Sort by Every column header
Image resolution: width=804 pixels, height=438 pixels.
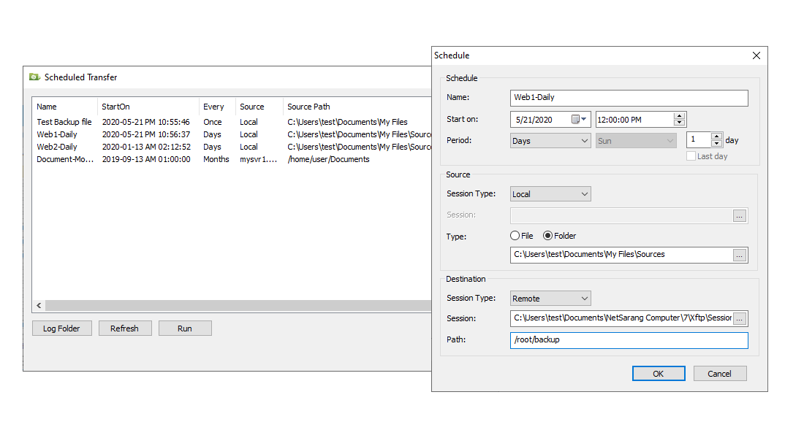[217, 107]
